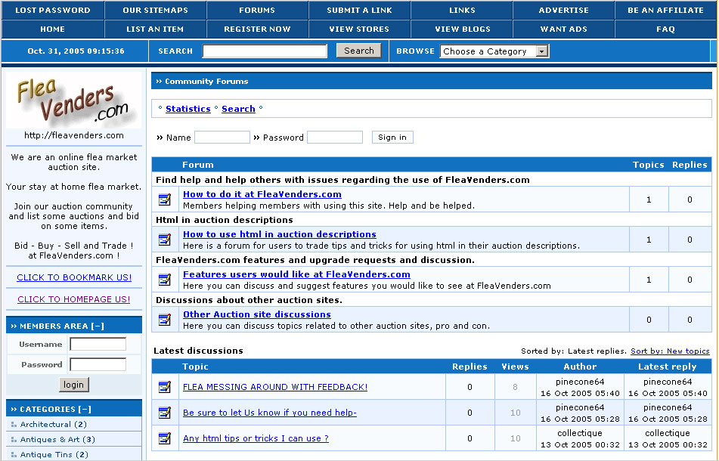719x461 pixels.
Task: Click Sort by: New topics link
Action: [x=670, y=351]
